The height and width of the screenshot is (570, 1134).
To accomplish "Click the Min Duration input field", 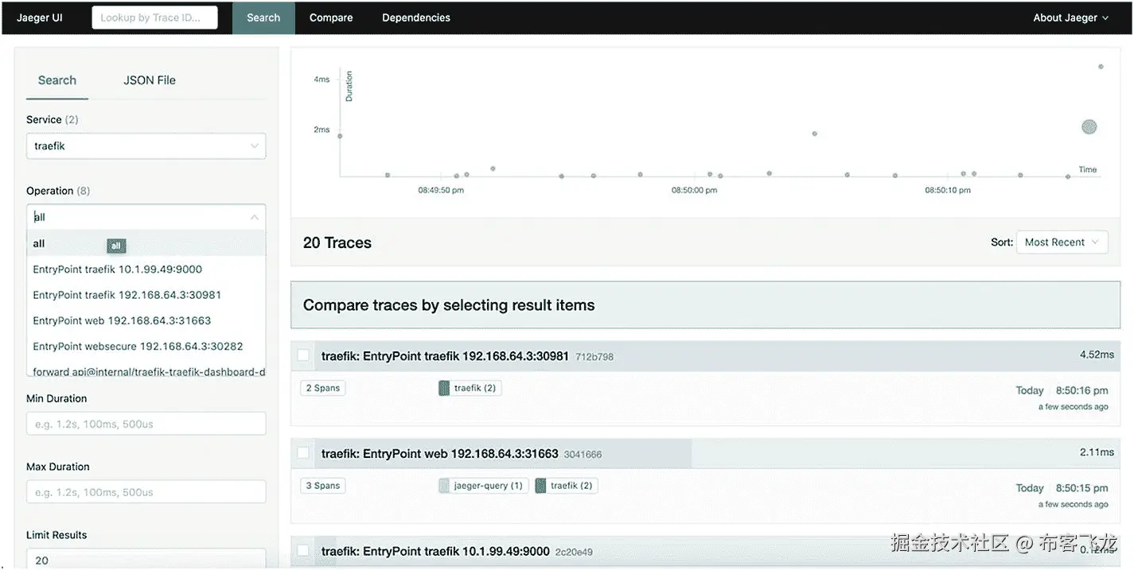I will (x=146, y=424).
